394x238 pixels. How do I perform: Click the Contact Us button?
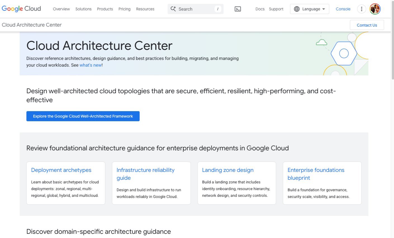coord(367,25)
